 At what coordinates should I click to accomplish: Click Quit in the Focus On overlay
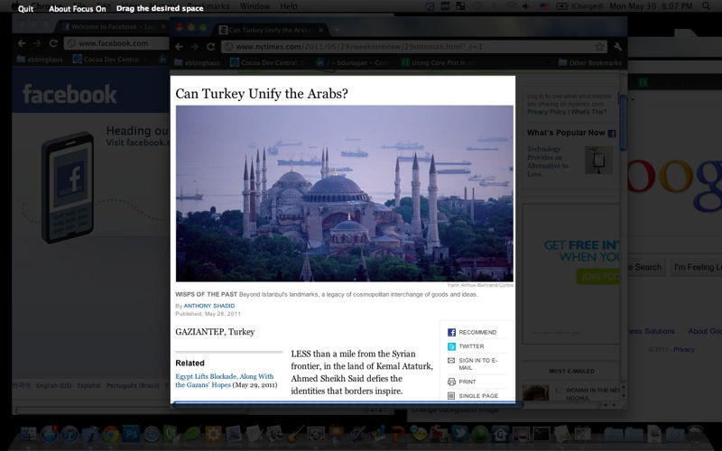pos(25,9)
